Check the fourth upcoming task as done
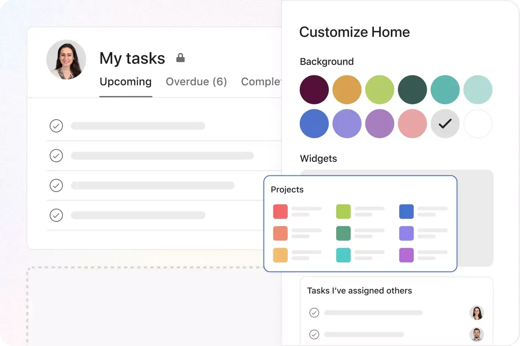 coord(56,215)
